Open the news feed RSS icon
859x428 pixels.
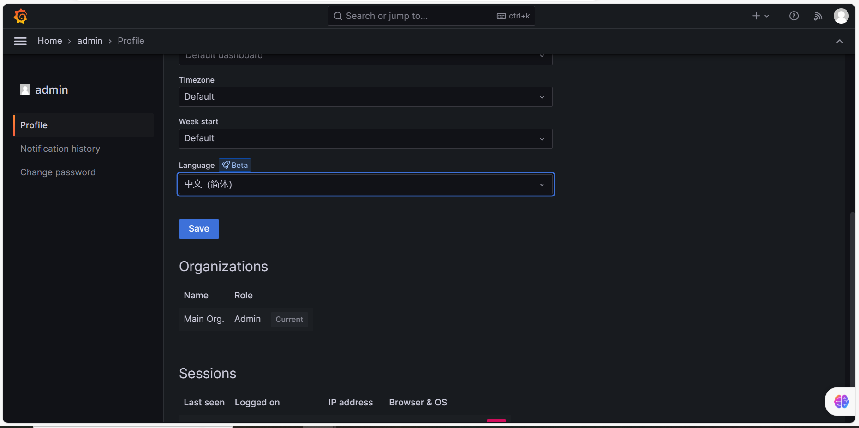(818, 16)
